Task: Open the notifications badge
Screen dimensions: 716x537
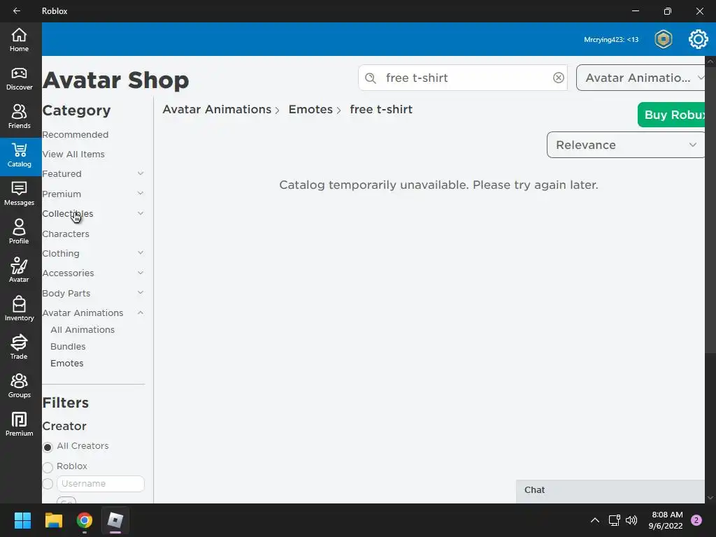Action: point(696,520)
